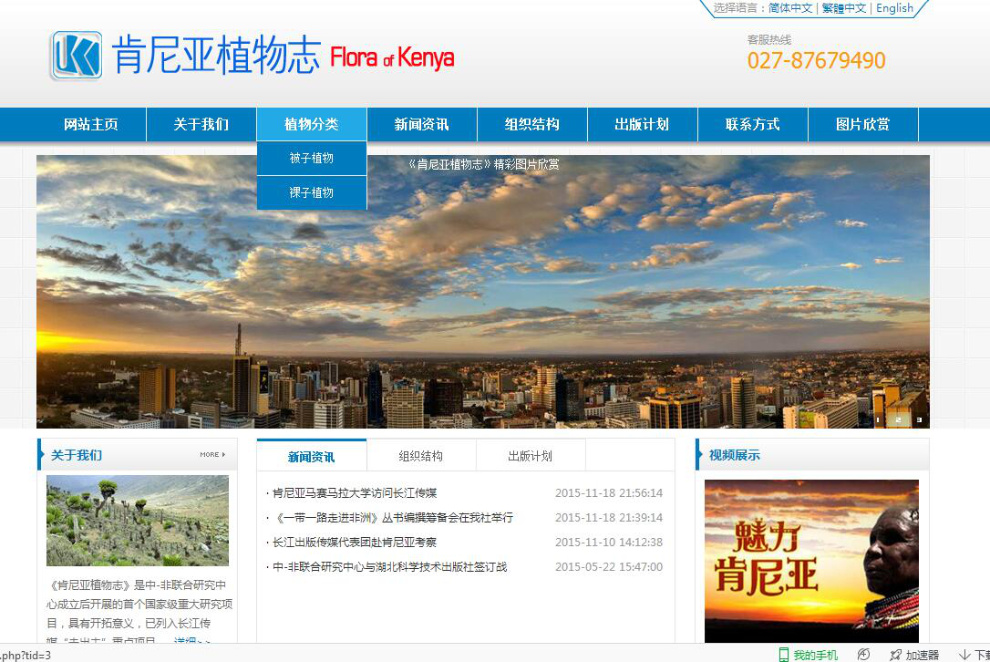Switch language to English
The image size is (990, 662).
[x=894, y=8]
